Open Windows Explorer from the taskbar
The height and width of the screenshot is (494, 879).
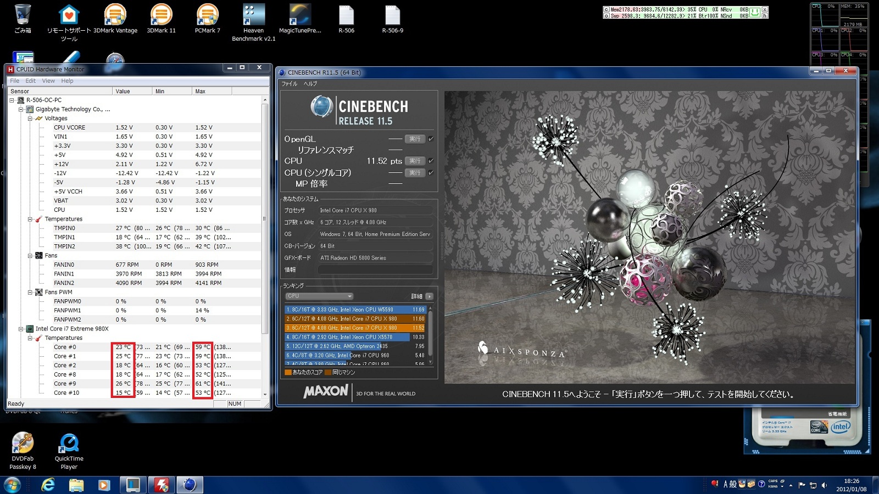[x=76, y=485]
